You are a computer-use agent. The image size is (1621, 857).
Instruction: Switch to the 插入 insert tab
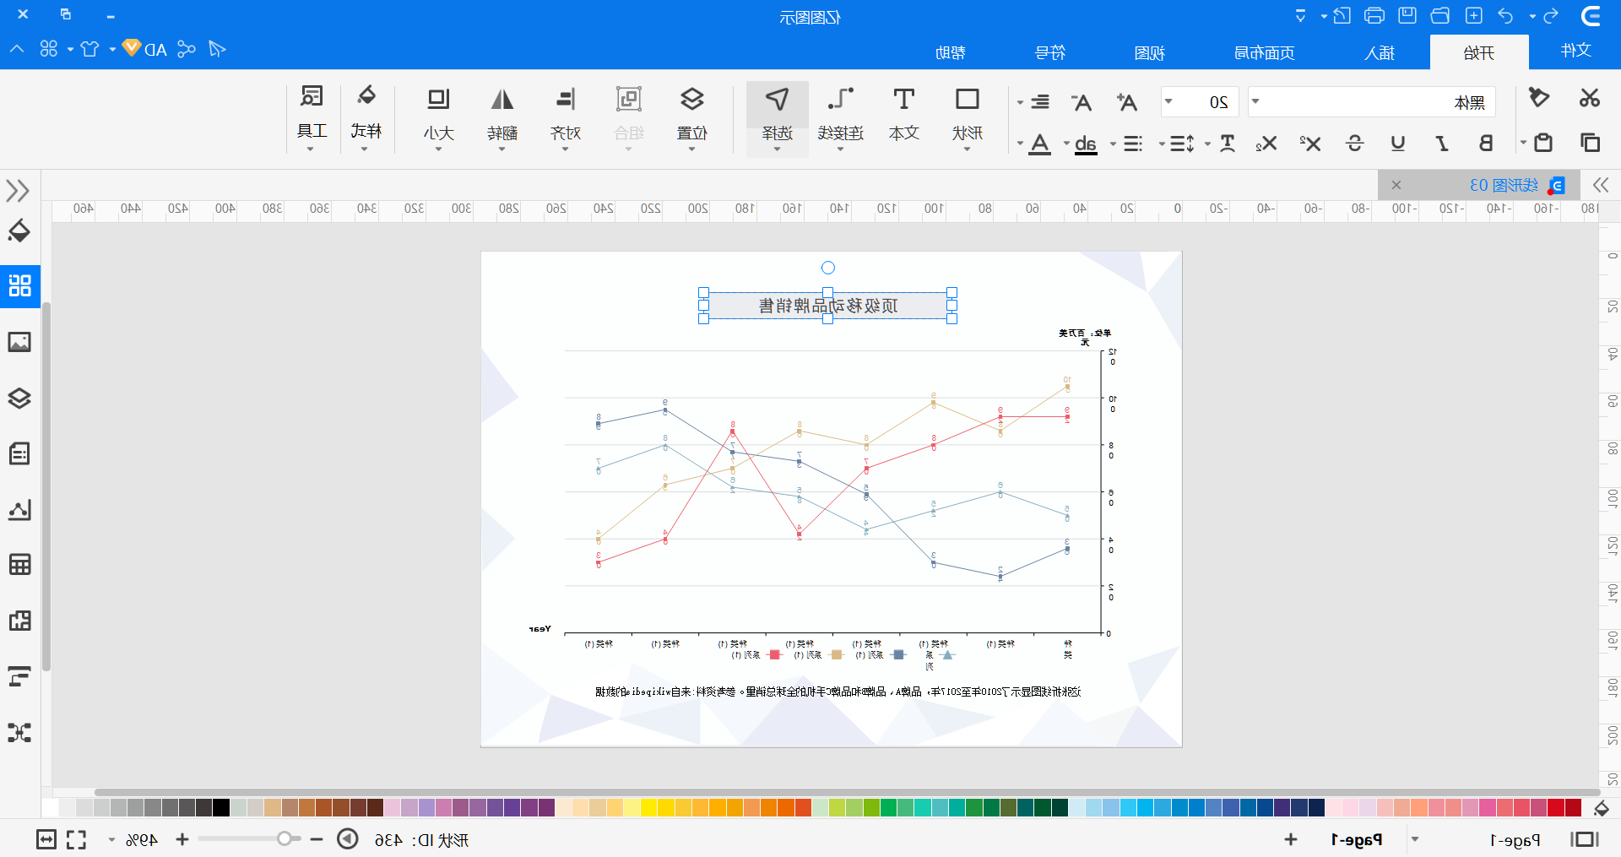pyautogui.click(x=1380, y=52)
